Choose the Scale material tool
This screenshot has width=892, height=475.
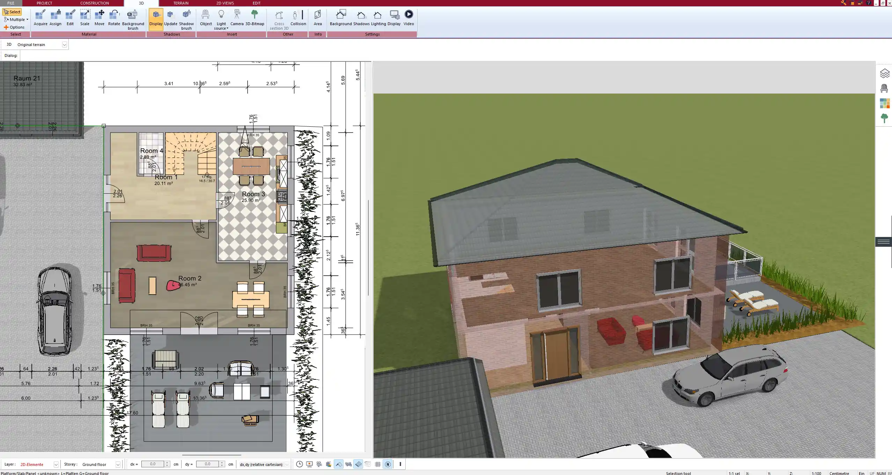(x=85, y=18)
